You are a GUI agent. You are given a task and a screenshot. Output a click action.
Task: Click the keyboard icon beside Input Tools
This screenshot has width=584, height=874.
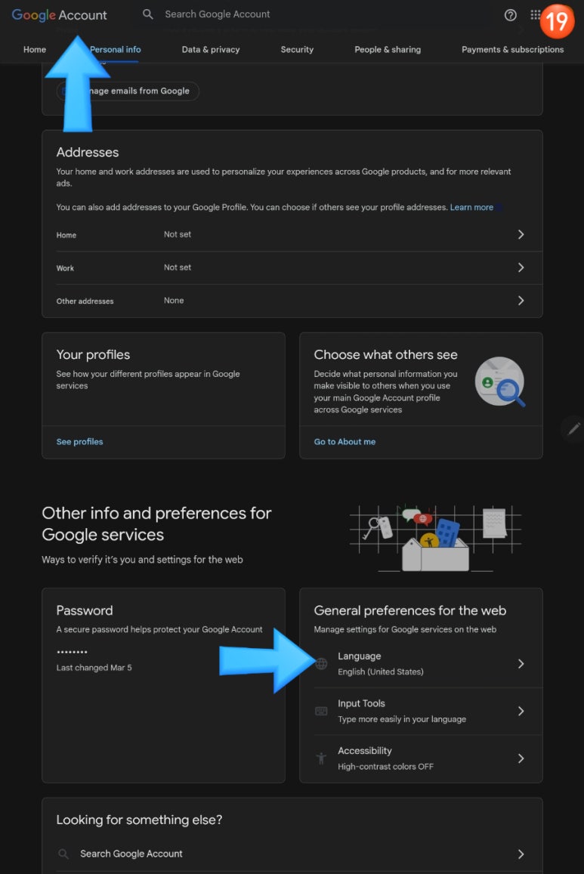coord(322,711)
